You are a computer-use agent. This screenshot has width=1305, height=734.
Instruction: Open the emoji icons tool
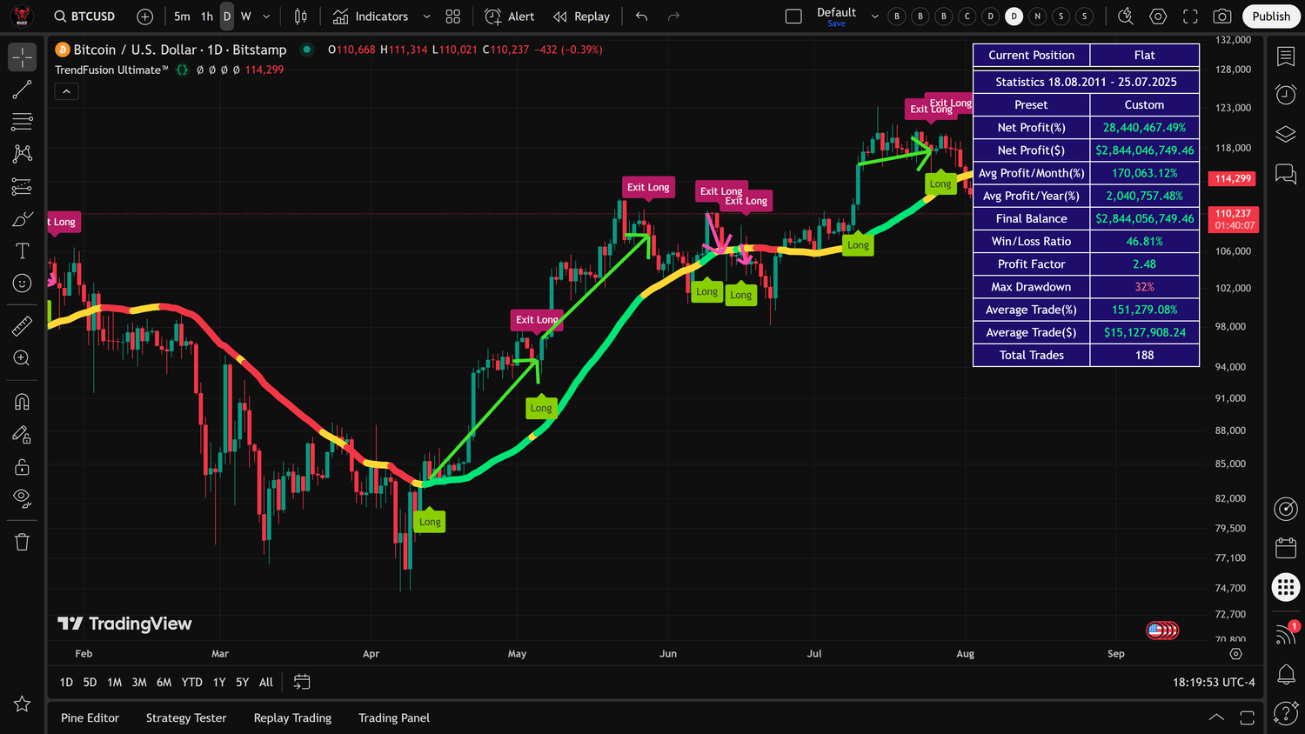click(23, 283)
